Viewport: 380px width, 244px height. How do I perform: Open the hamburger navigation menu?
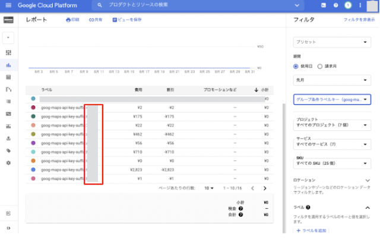coord(8,5)
